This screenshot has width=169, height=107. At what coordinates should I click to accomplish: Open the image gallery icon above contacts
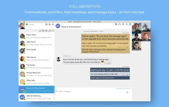43,31
